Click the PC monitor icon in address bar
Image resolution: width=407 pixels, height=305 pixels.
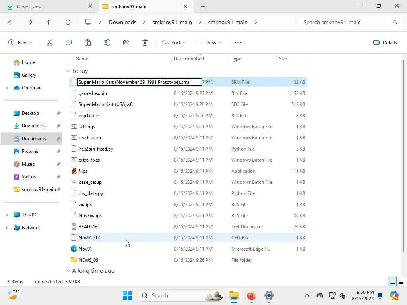(x=88, y=22)
